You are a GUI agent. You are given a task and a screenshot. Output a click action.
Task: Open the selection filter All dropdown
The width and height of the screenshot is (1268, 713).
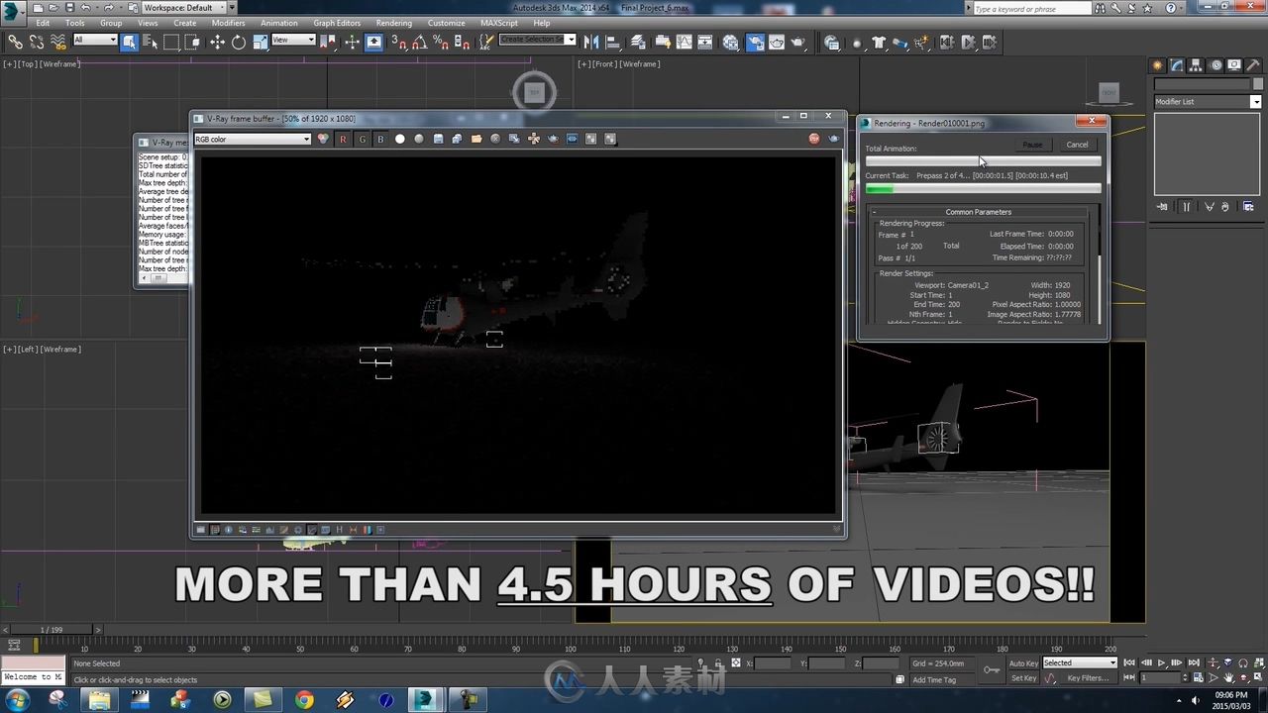[95, 40]
